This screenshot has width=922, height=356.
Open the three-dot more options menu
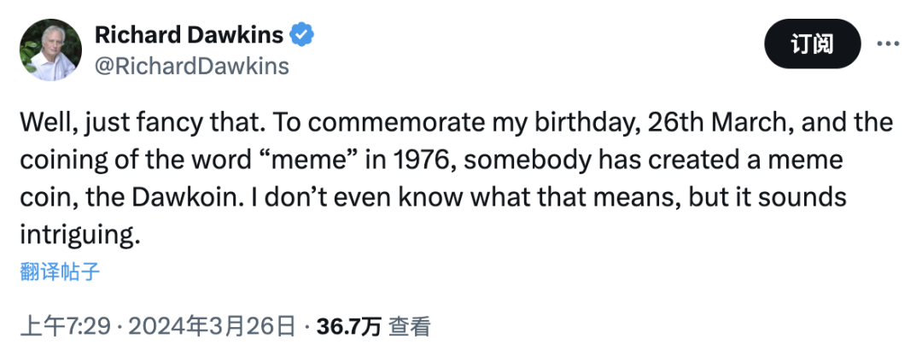pyautogui.click(x=888, y=44)
